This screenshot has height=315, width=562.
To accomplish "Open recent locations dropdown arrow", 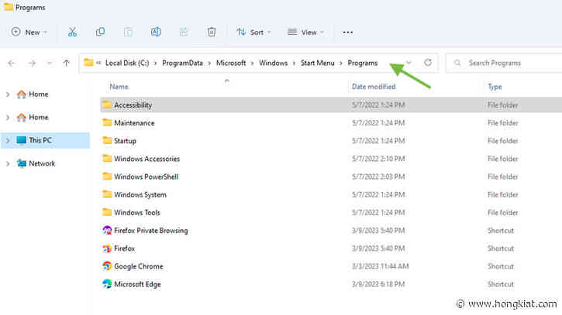I will coord(50,63).
